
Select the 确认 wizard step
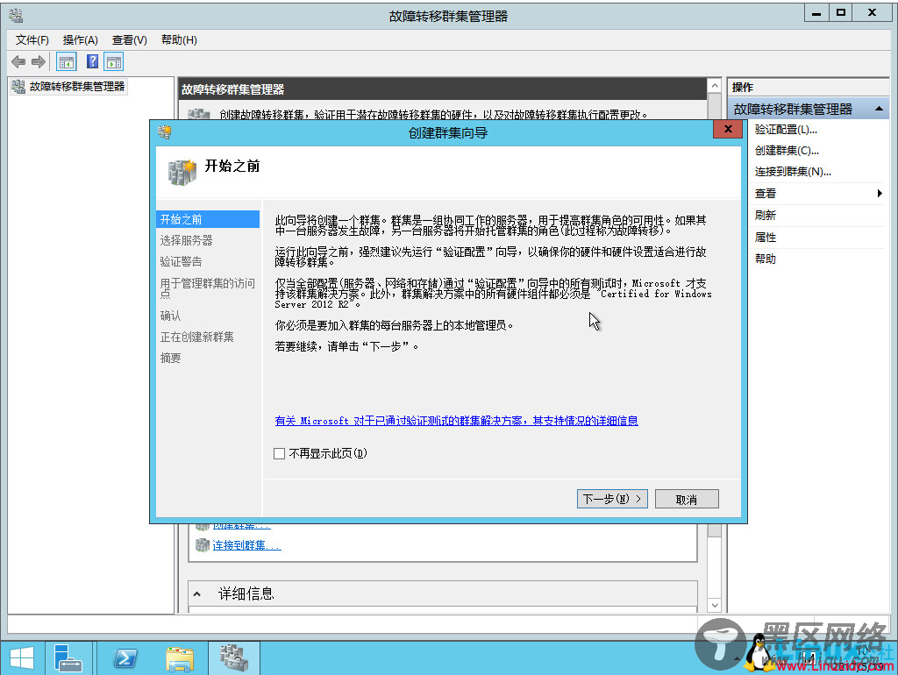170,316
